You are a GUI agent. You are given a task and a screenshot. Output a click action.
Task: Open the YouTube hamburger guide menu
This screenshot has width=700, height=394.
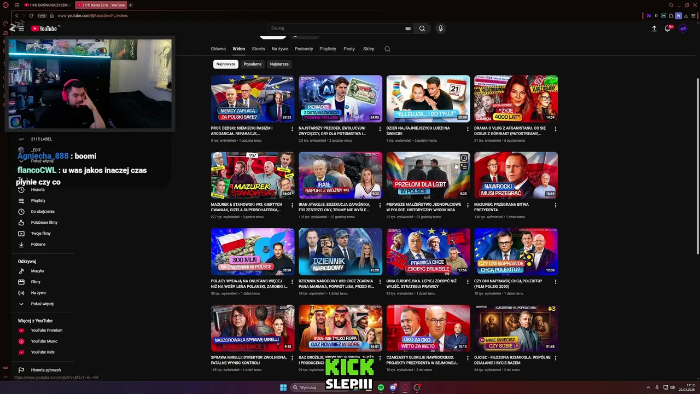[x=21, y=28]
